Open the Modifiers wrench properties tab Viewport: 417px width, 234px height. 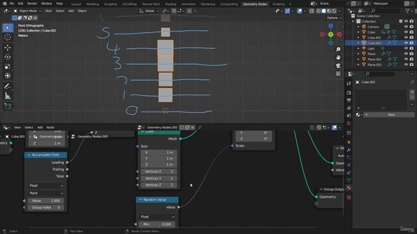349,149
